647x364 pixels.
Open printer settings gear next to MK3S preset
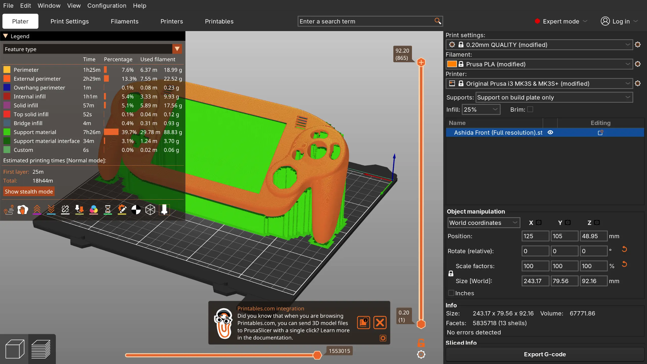(x=638, y=83)
